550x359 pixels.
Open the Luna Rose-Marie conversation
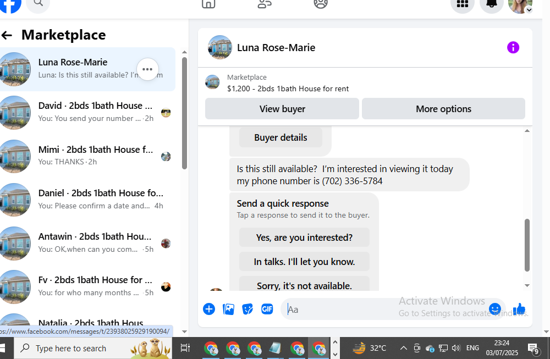[87, 69]
